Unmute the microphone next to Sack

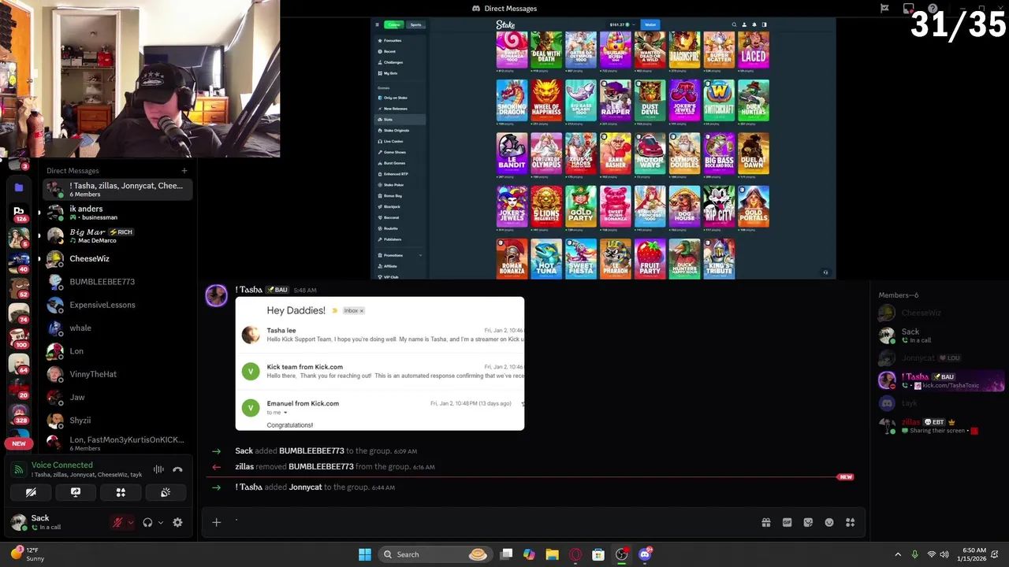(117, 522)
